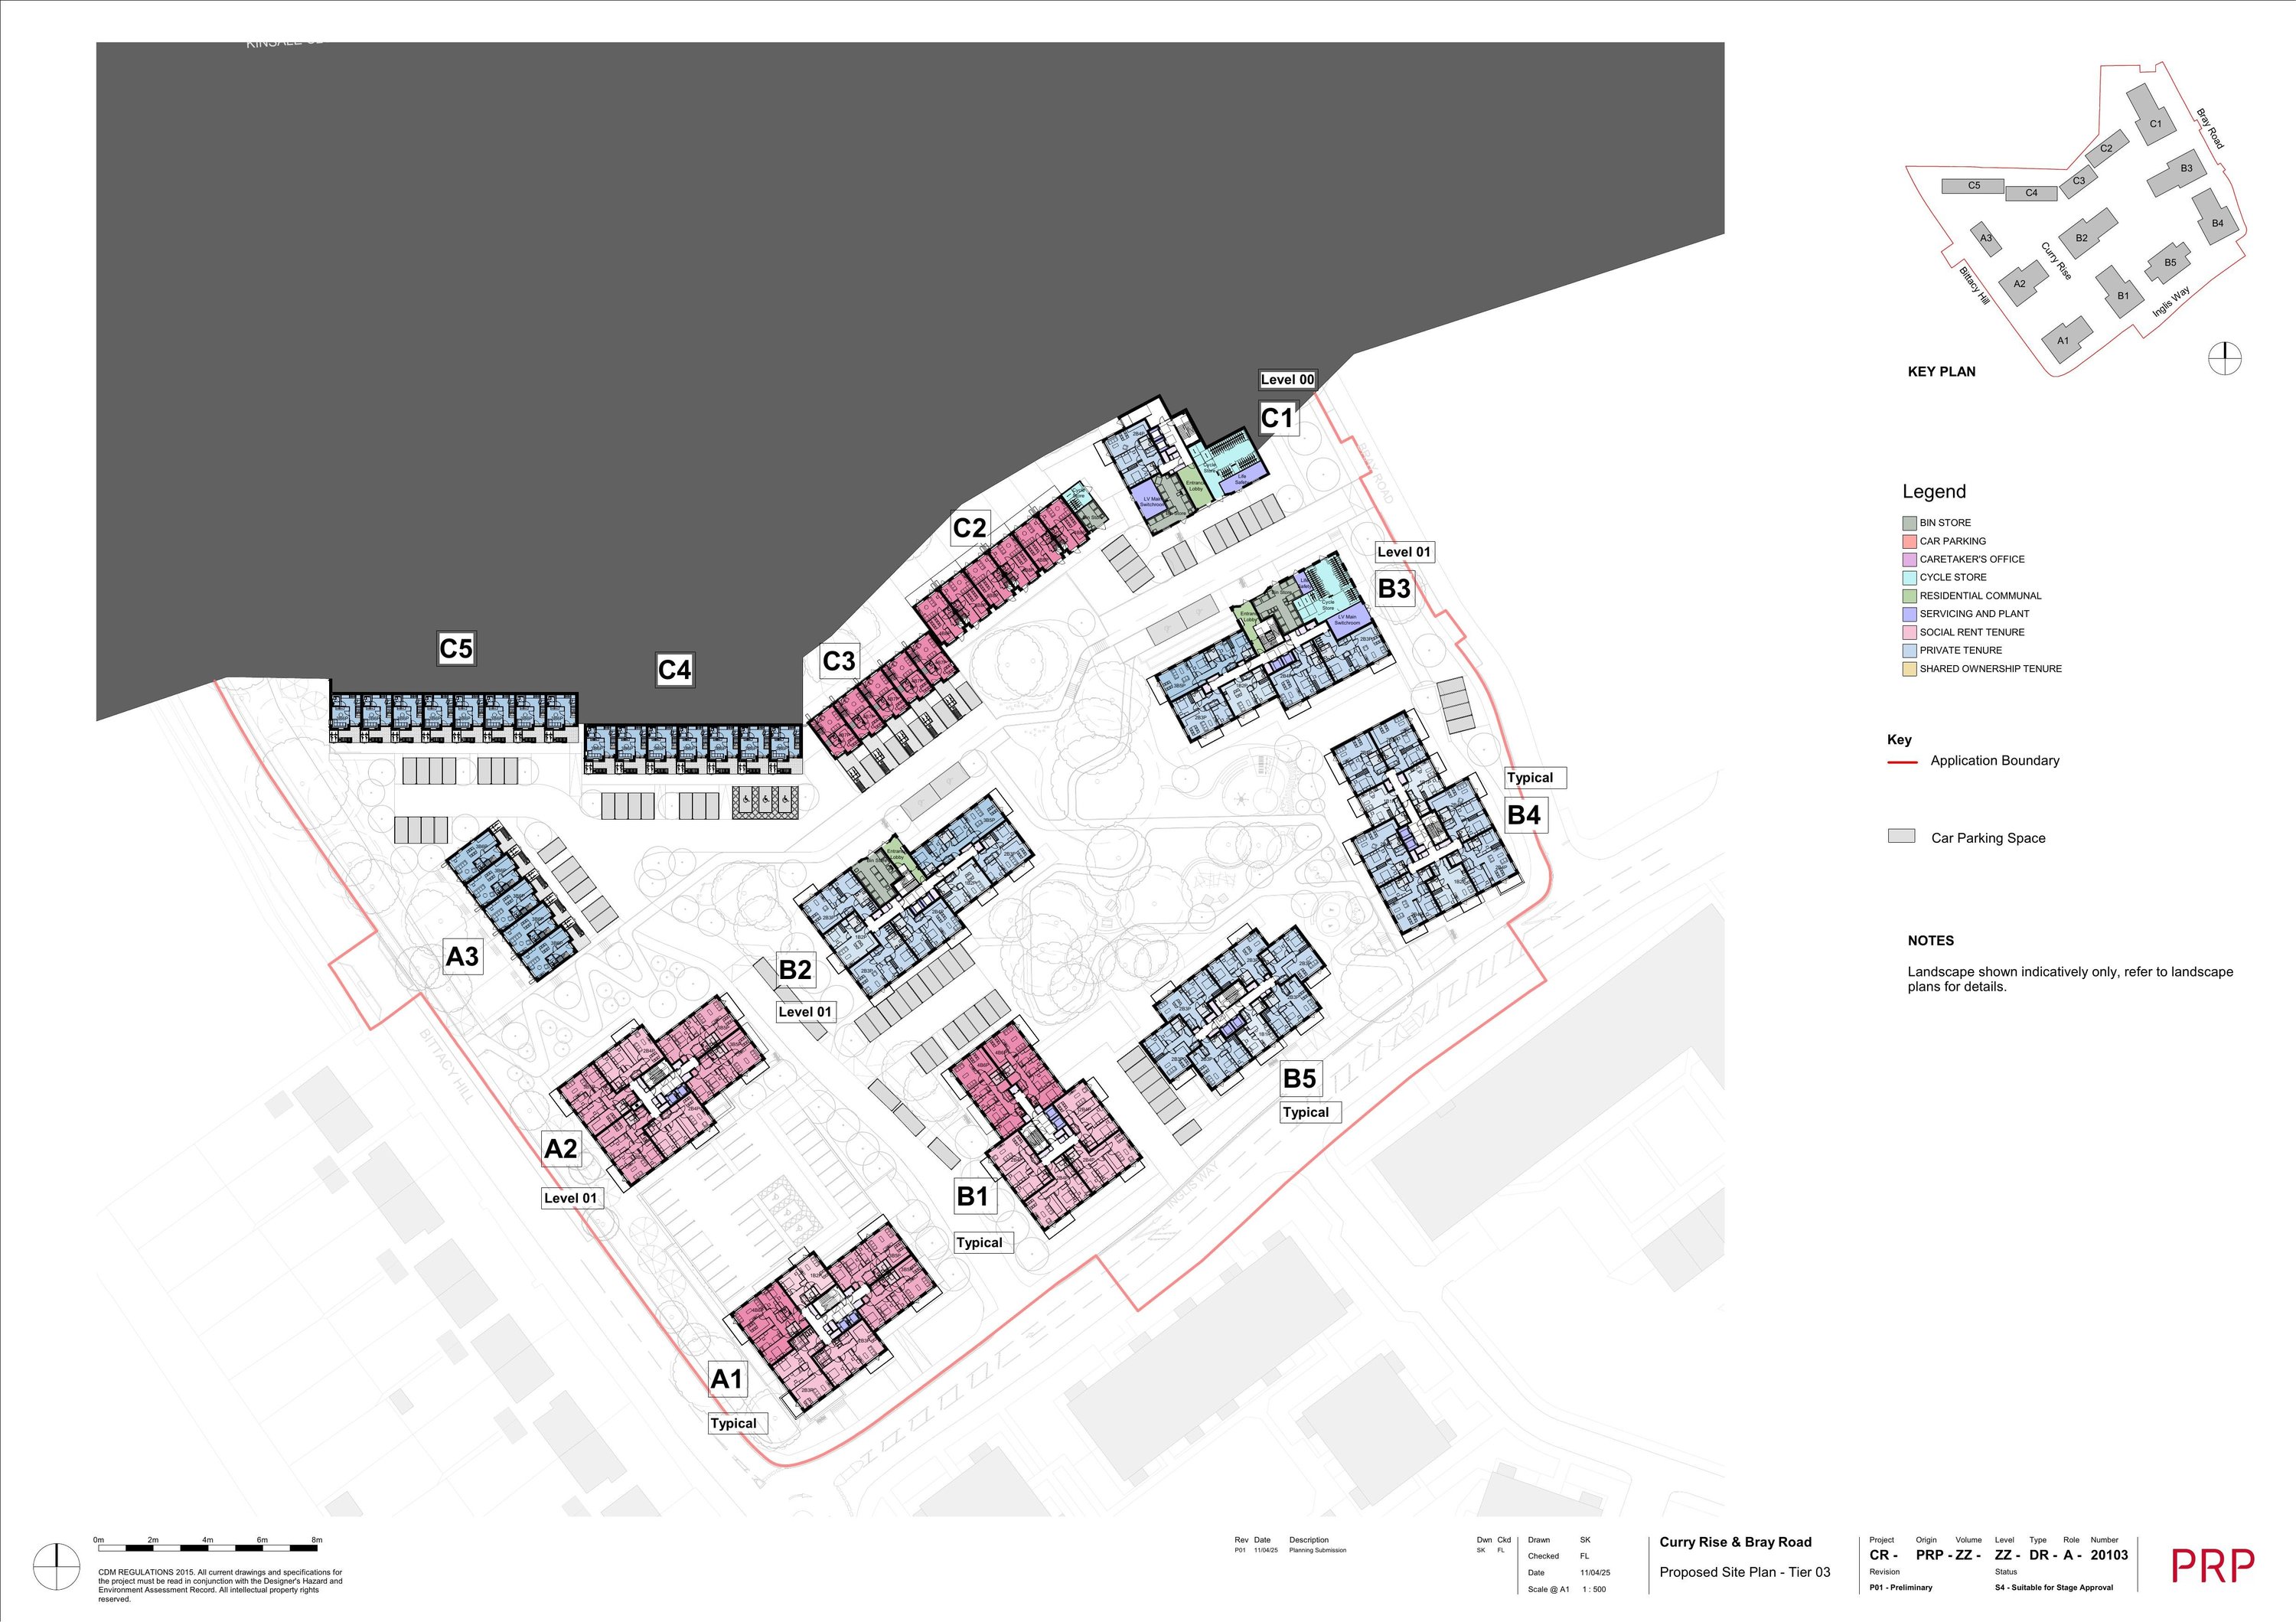Select the BIN STORE legend swatch
Screen dimensions: 2296x1622
click(x=1909, y=523)
